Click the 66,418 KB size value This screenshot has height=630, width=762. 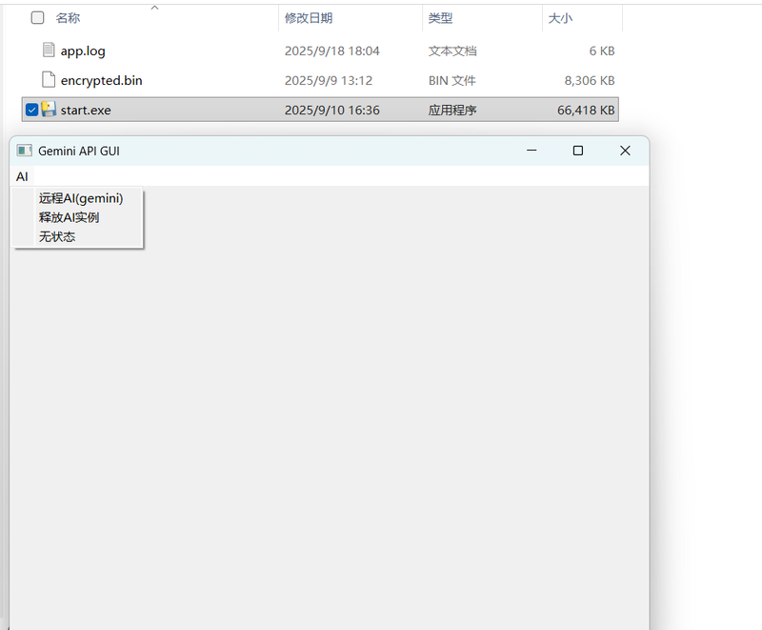[586, 111]
